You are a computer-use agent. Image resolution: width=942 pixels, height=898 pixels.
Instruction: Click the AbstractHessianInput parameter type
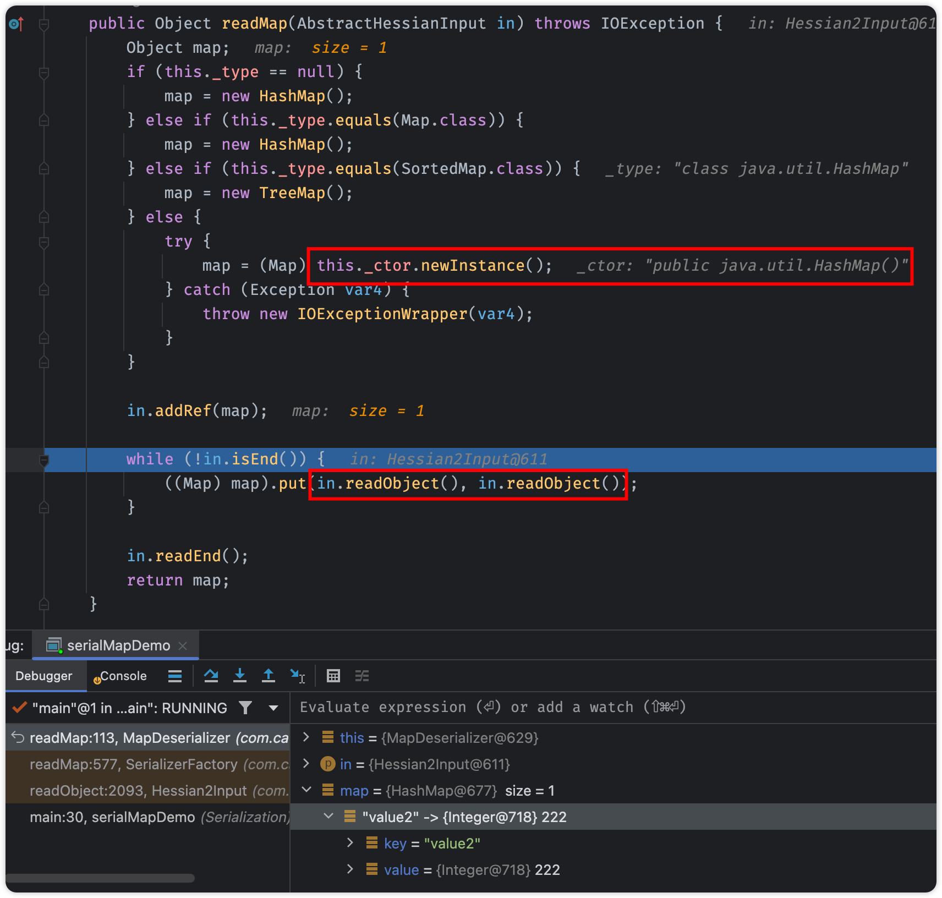coord(391,24)
